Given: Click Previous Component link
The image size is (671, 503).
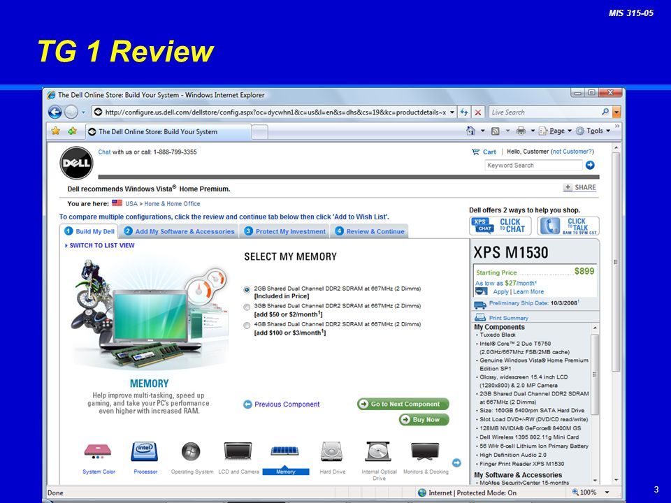Looking at the screenshot, I should click(287, 404).
